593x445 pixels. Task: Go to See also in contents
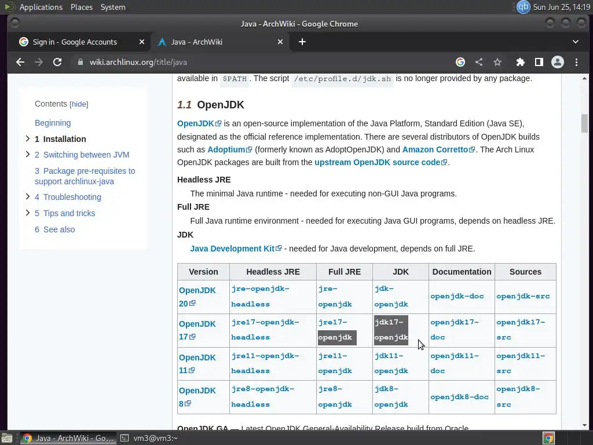pos(55,229)
